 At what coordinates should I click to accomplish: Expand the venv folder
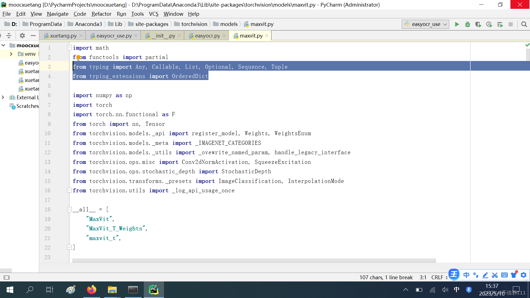pyautogui.click(x=11, y=54)
